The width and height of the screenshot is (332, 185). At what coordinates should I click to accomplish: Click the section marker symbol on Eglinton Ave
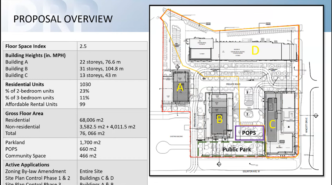pyautogui.click(x=219, y=164)
